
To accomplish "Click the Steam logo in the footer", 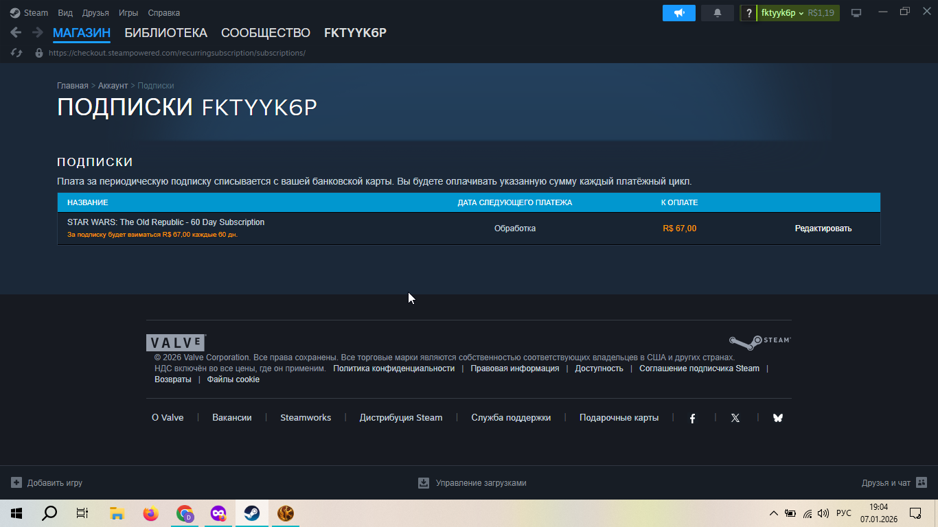I will (x=759, y=342).
